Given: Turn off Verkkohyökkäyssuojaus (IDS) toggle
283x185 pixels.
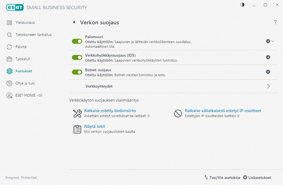Looking at the screenshot, I should [77, 57].
